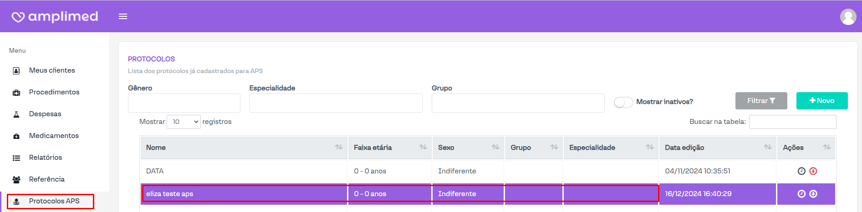Open the Mostrar registros count dropdown
The width and height of the screenshot is (862, 212).
(184, 122)
